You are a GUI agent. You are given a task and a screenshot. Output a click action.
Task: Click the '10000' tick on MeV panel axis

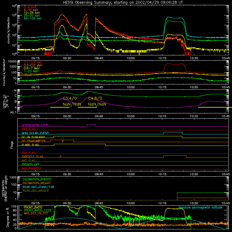[x=12, y=61]
